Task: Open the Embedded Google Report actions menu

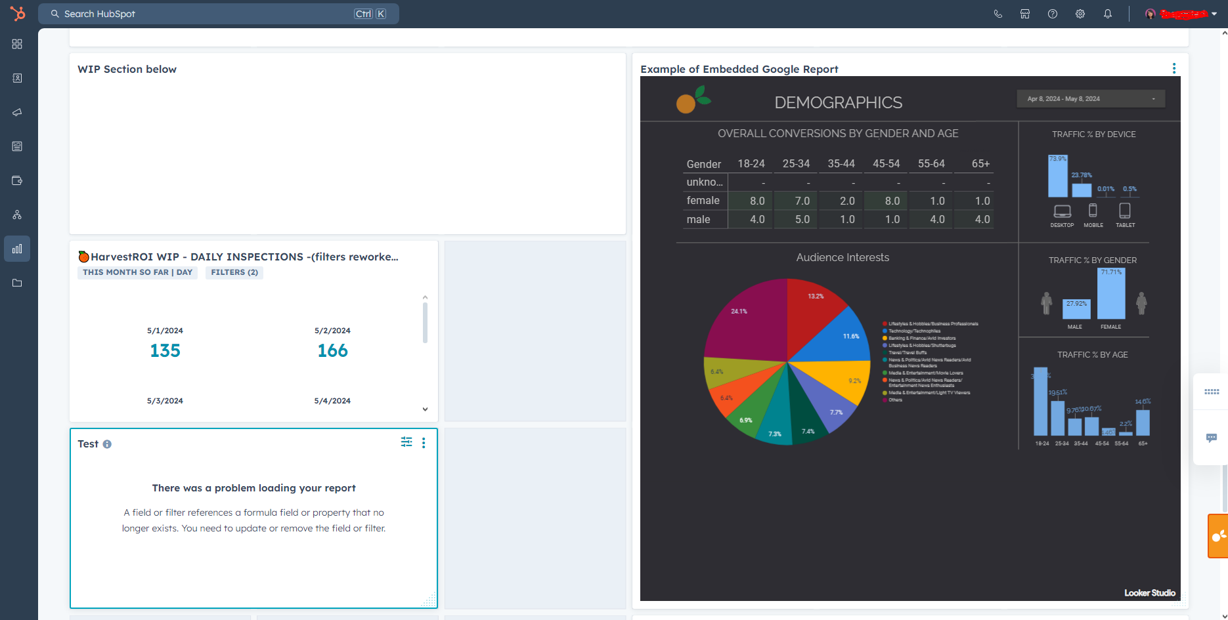Action: (1174, 68)
